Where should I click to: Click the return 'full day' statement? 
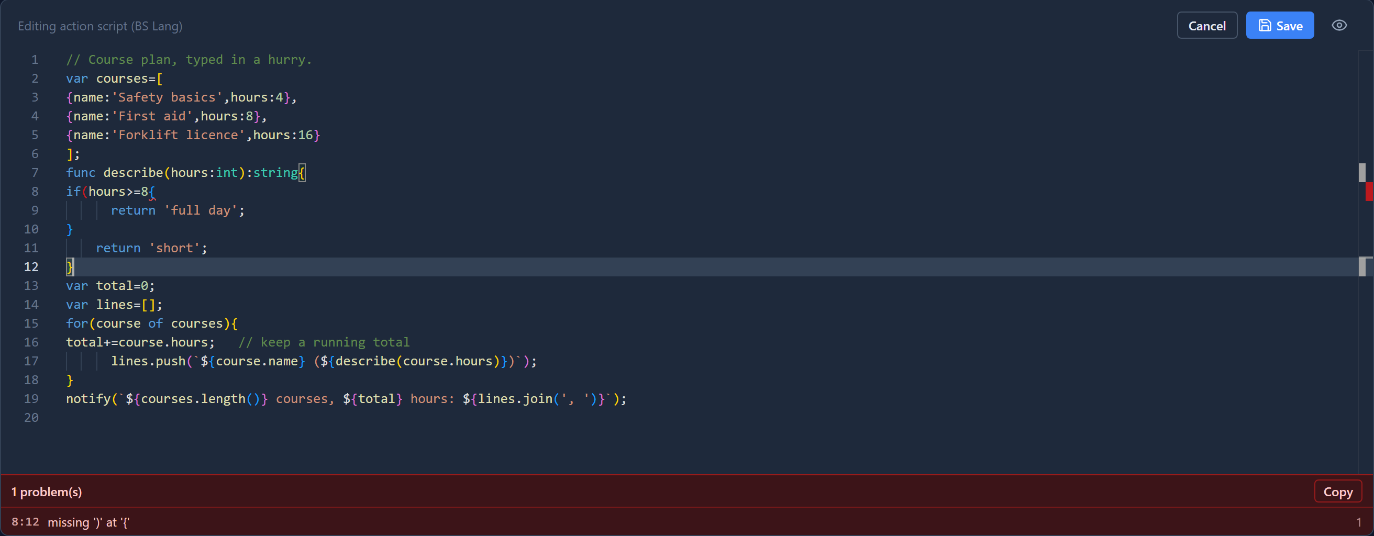(x=178, y=210)
